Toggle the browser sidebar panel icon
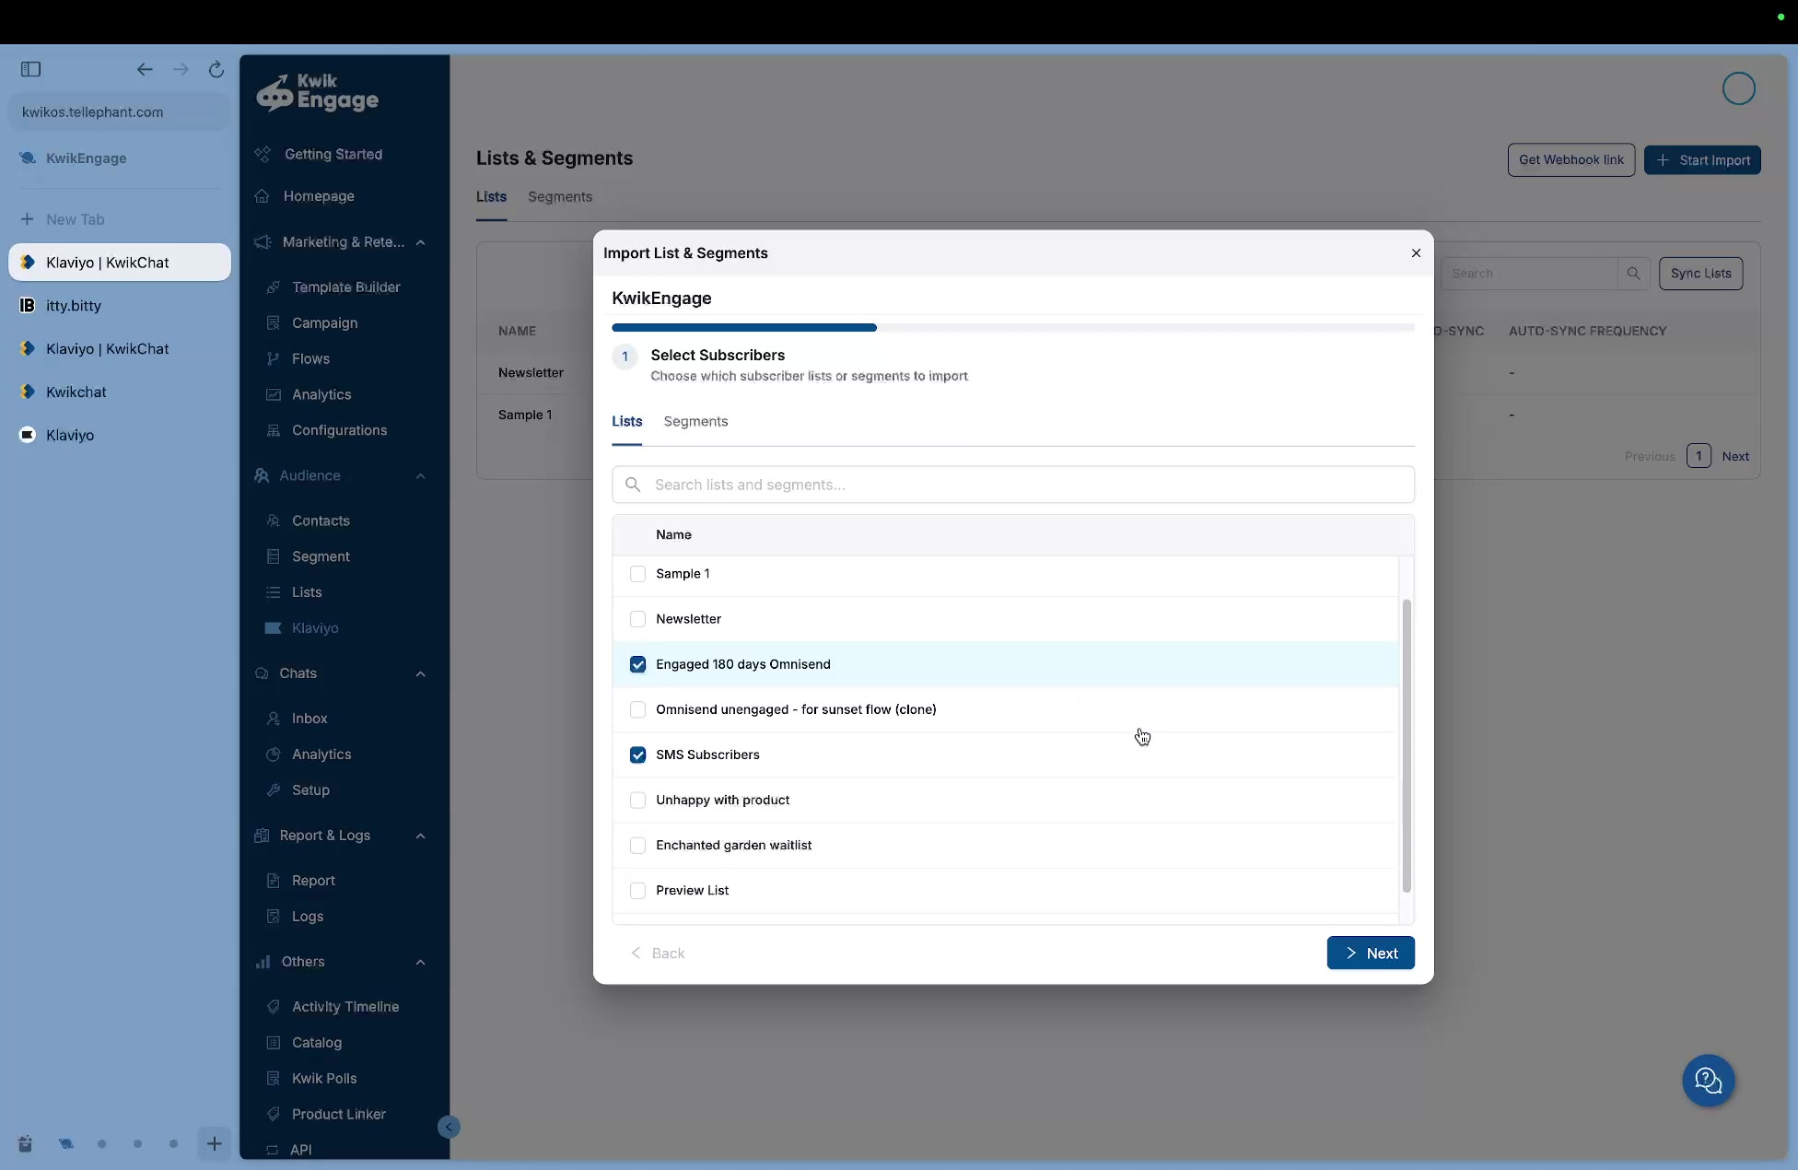 point(30,69)
